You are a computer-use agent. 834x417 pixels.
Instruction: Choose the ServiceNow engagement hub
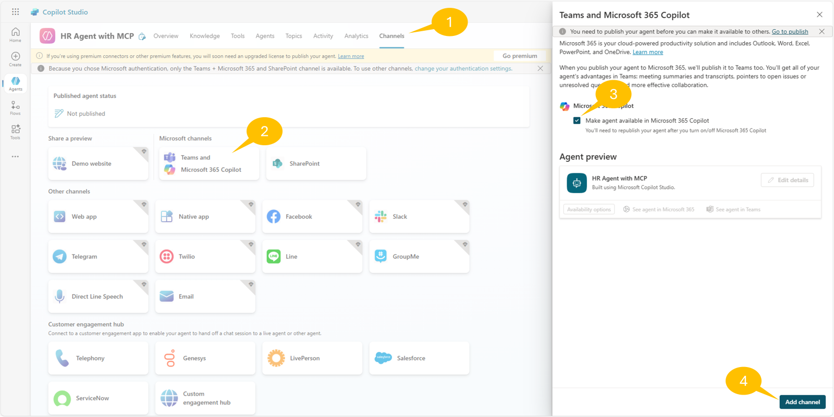pyautogui.click(x=99, y=398)
